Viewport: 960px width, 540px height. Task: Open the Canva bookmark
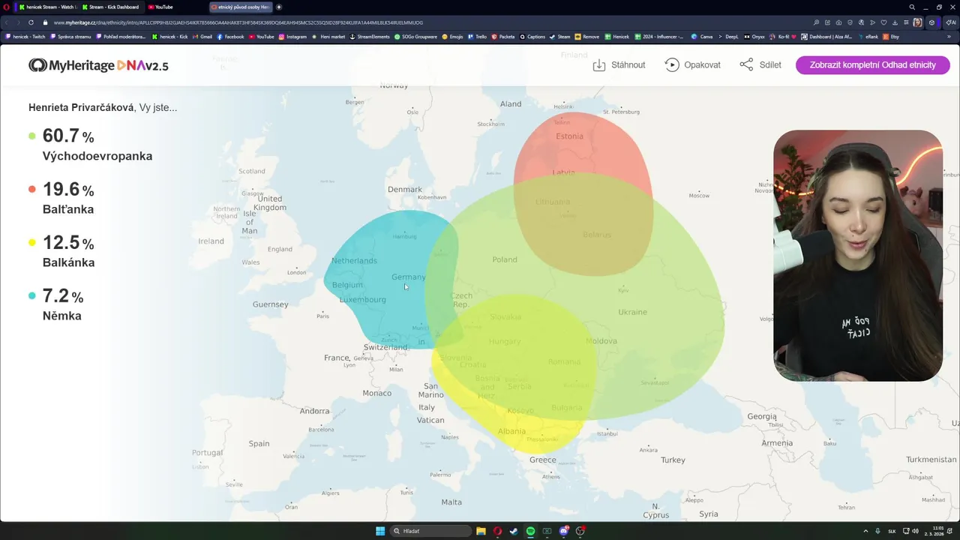click(x=703, y=36)
